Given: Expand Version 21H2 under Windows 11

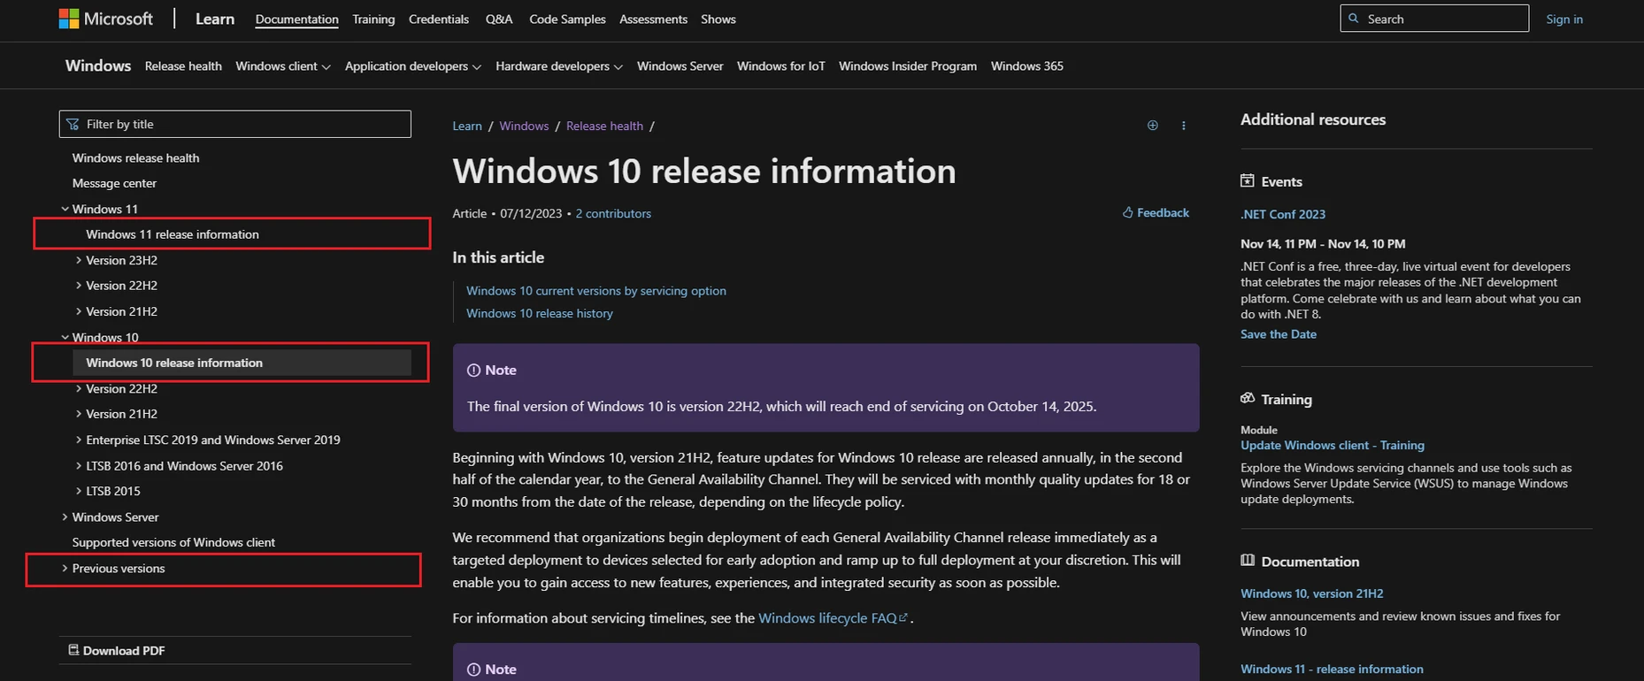Looking at the screenshot, I should tap(79, 311).
